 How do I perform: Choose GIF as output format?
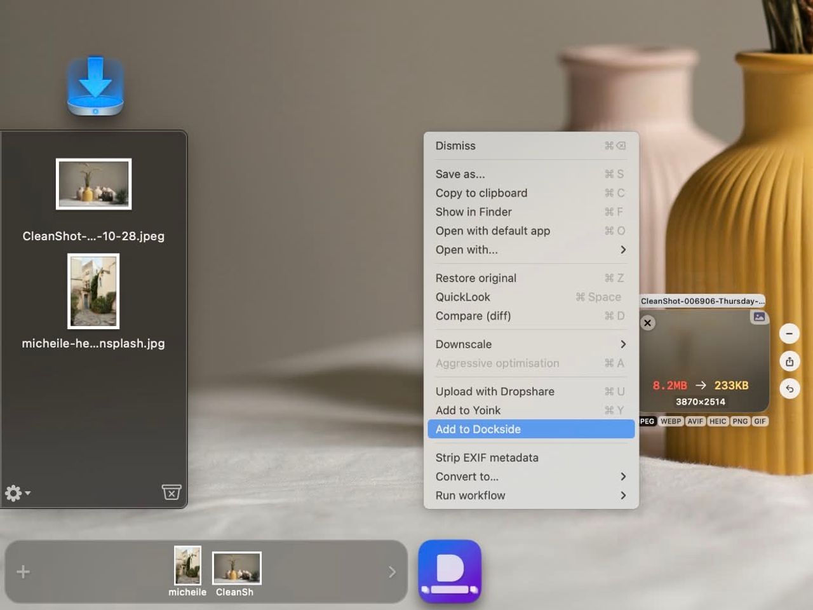coord(760,421)
